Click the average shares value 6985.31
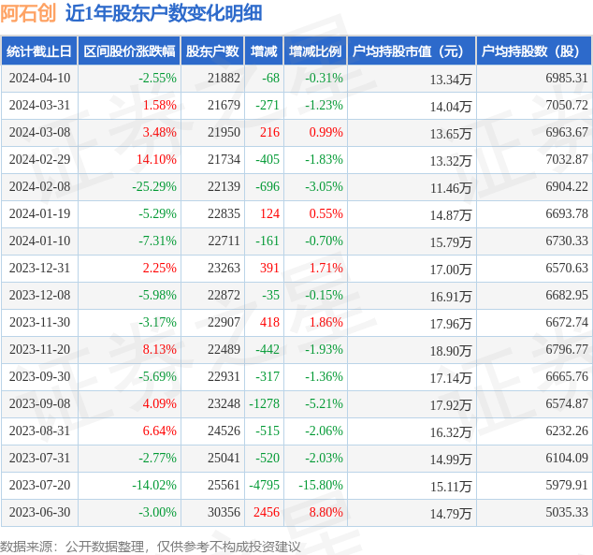This screenshot has height=555, width=593. (x=567, y=78)
